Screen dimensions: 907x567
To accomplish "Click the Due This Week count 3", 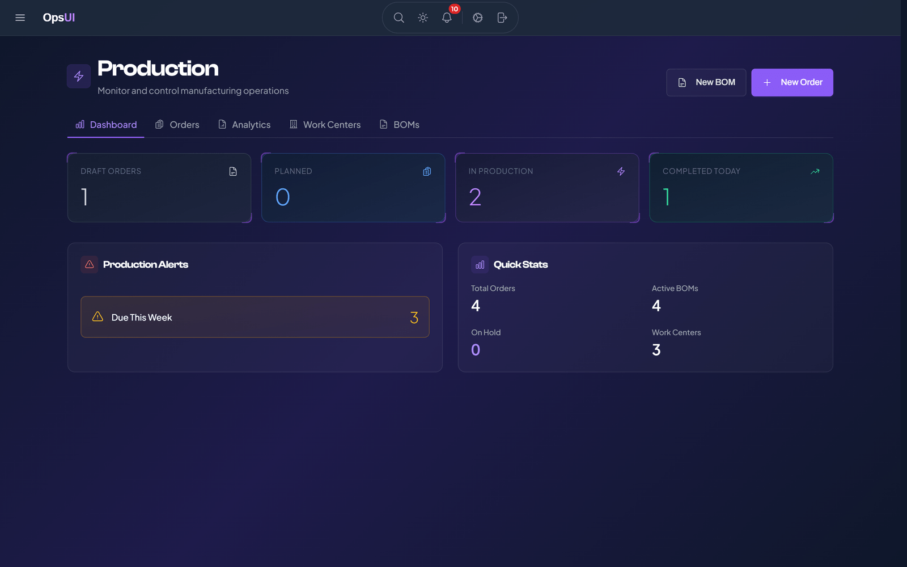I will coord(414,318).
